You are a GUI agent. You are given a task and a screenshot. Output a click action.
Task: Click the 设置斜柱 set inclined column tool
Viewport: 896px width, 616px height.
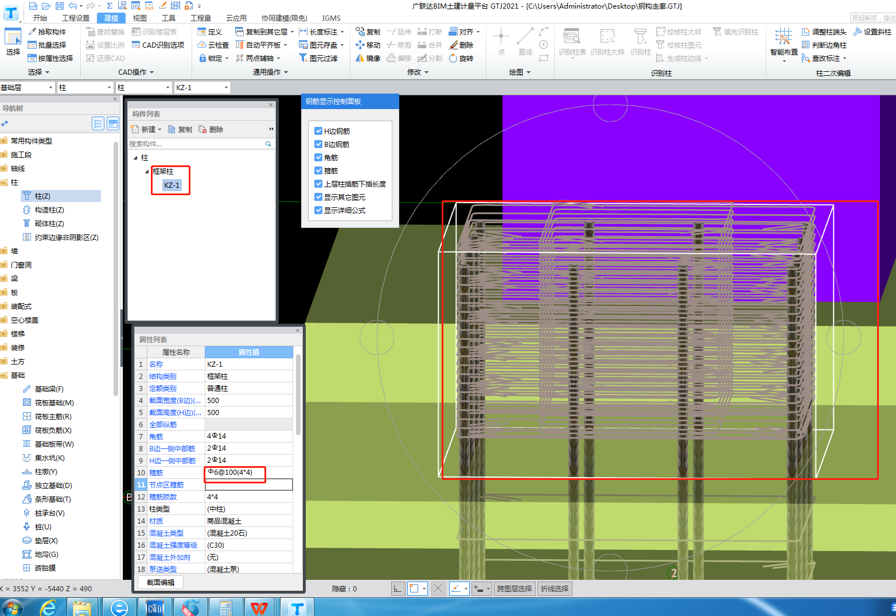[x=872, y=32]
